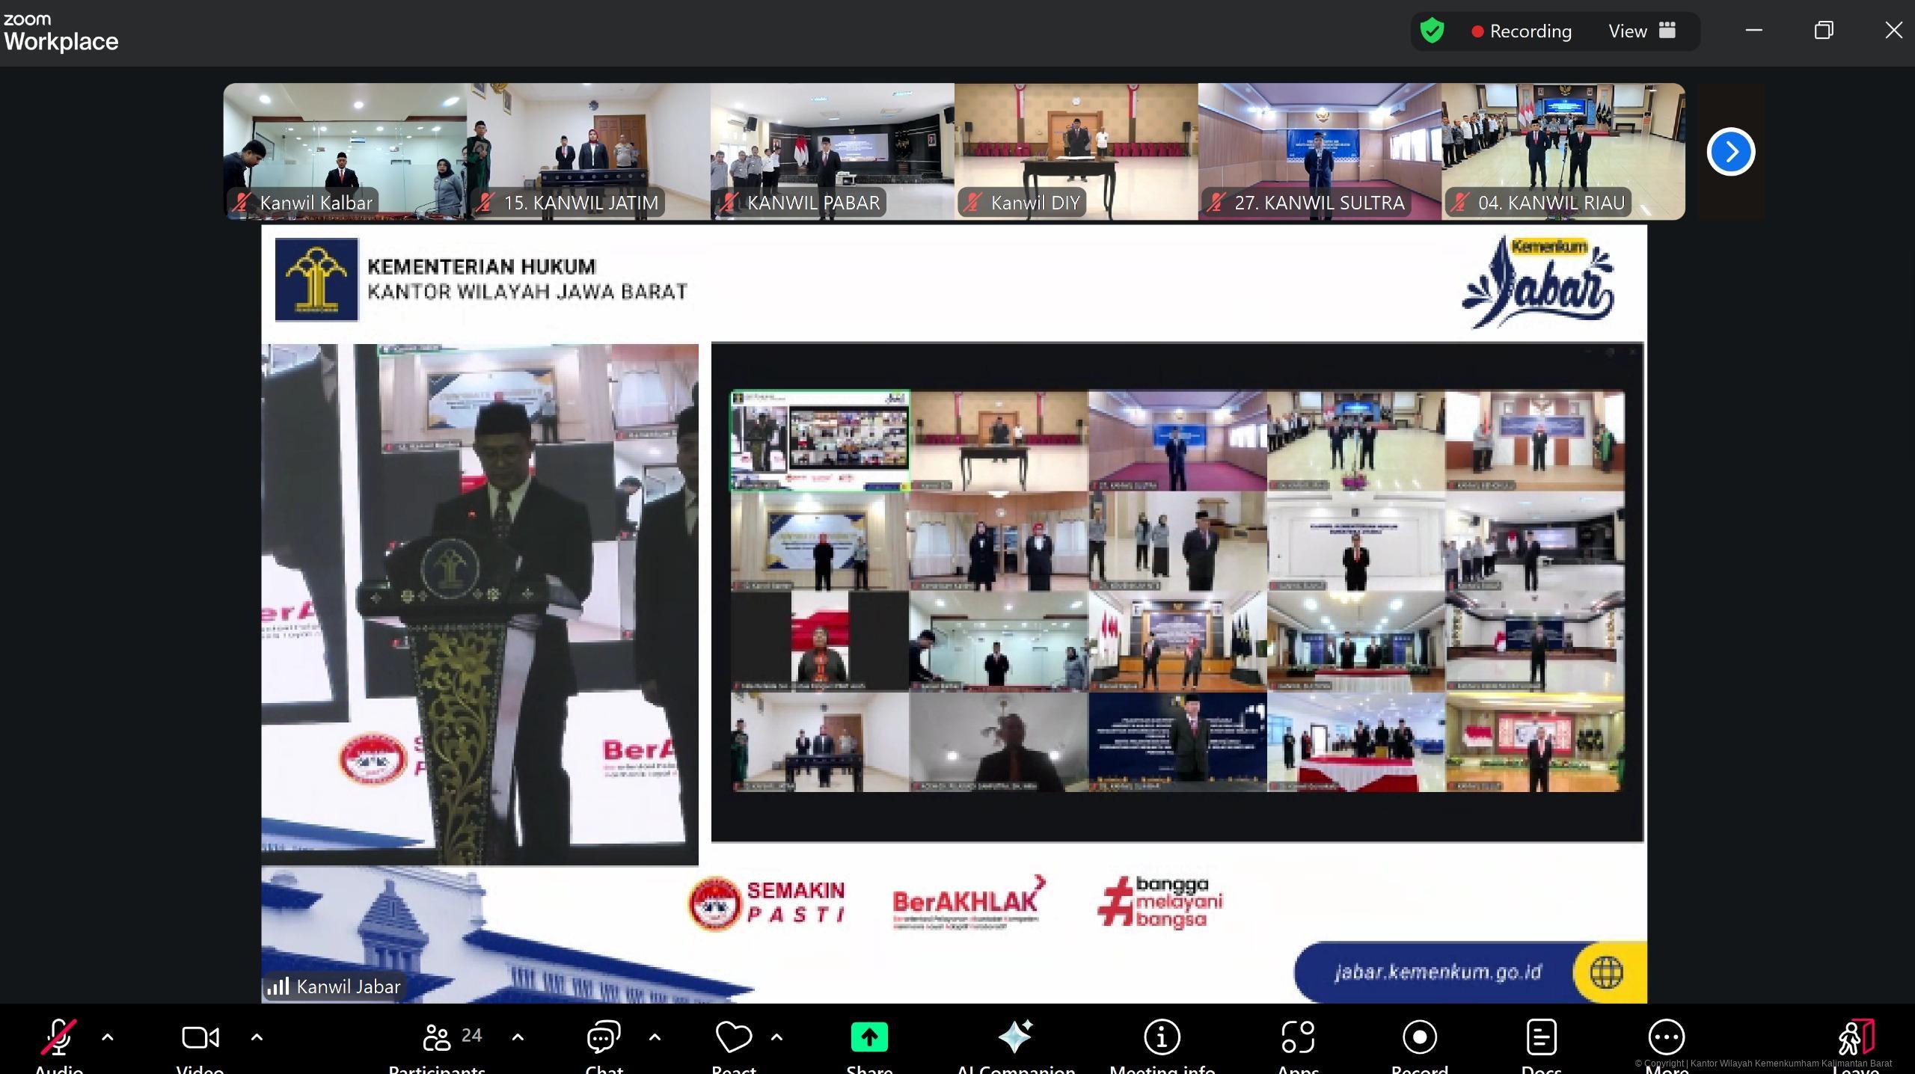
Task: Open Meeting info icon
Action: [1162, 1038]
